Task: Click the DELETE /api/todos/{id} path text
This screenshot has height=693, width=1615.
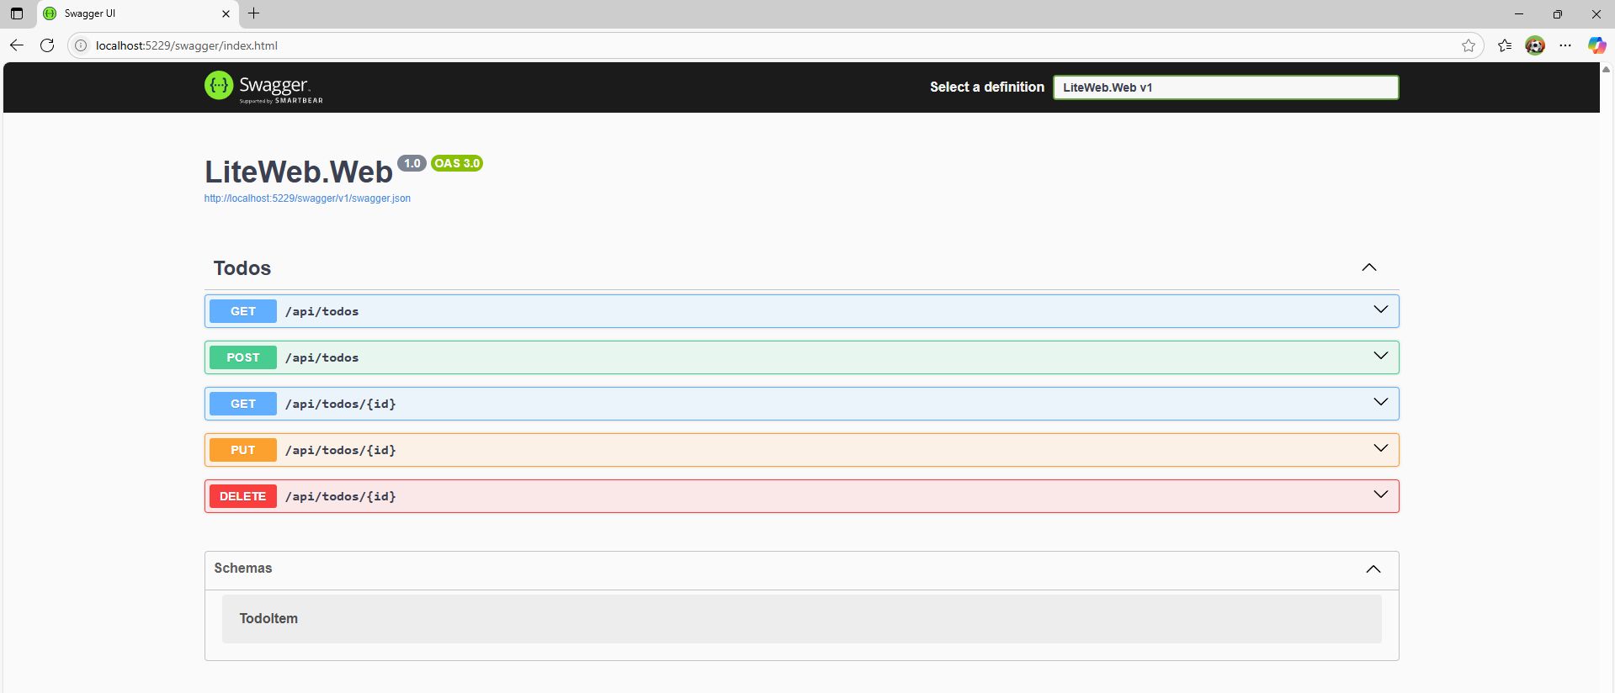Action: tap(341, 496)
